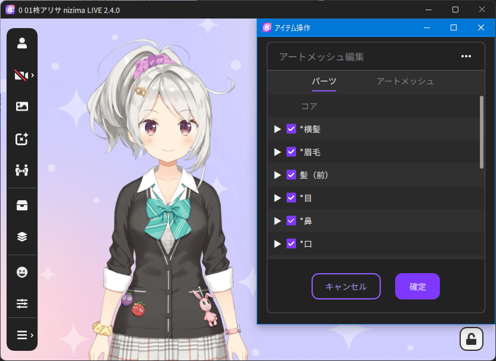Open the parameter sliders settings icon
The width and height of the screenshot is (496, 361).
click(22, 304)
